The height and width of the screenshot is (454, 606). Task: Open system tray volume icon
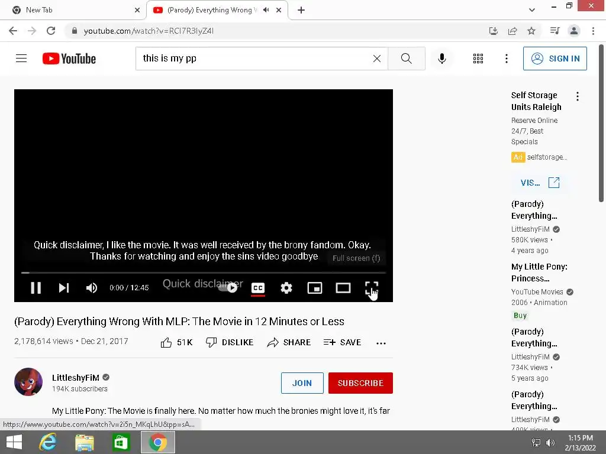pos(550,443)
